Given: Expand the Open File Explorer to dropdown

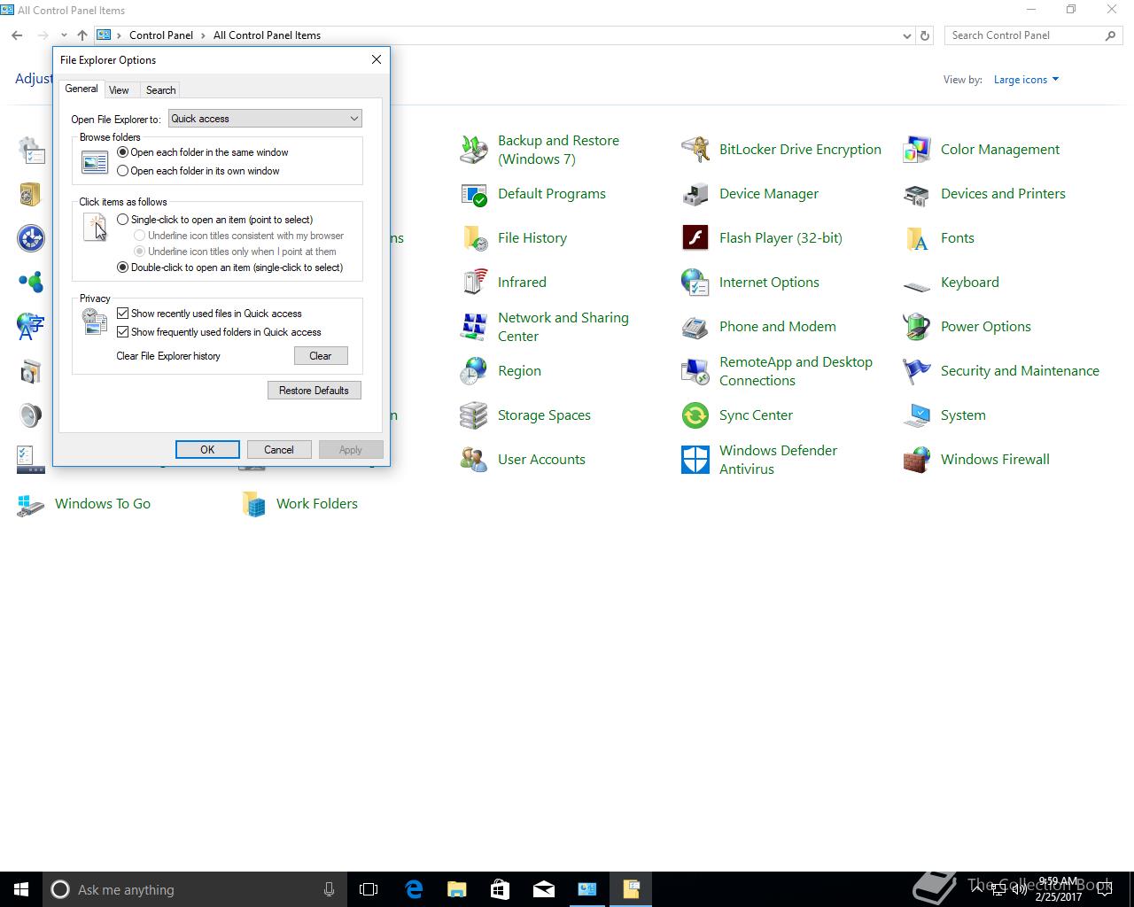Looking at the screenshot, I should (x=265, y=119).
